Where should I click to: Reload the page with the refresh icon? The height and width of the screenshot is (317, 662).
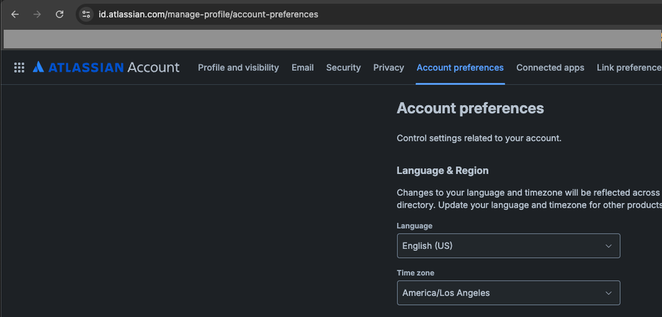(x=60, y=15)
